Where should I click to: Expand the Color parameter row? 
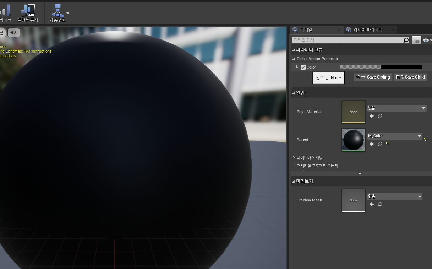click(297, 67)
